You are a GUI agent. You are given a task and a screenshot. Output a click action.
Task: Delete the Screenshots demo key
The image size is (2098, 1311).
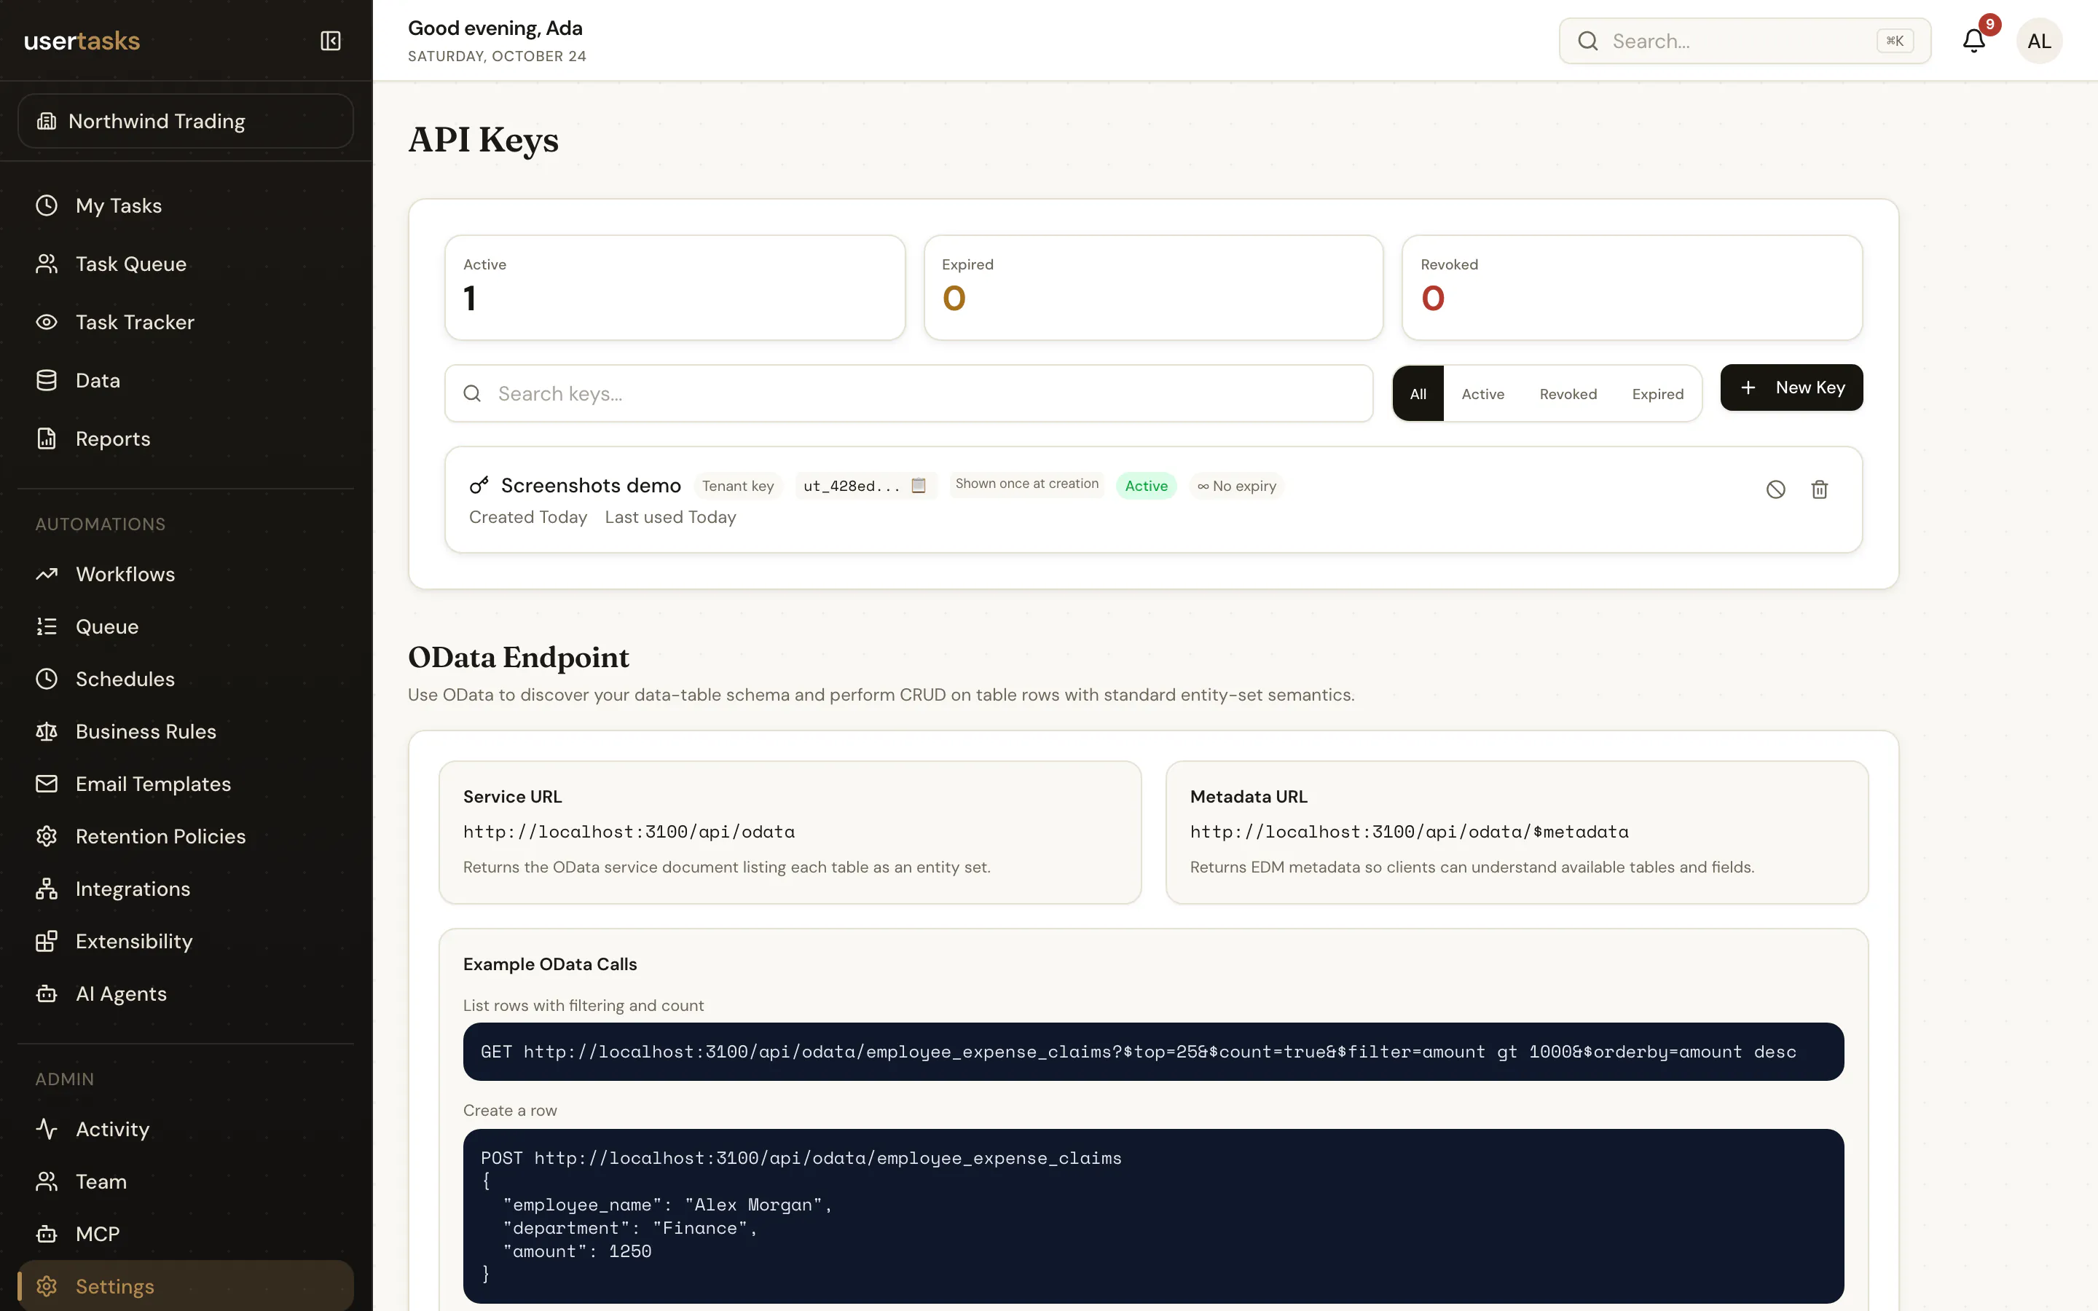(1820, 489)
